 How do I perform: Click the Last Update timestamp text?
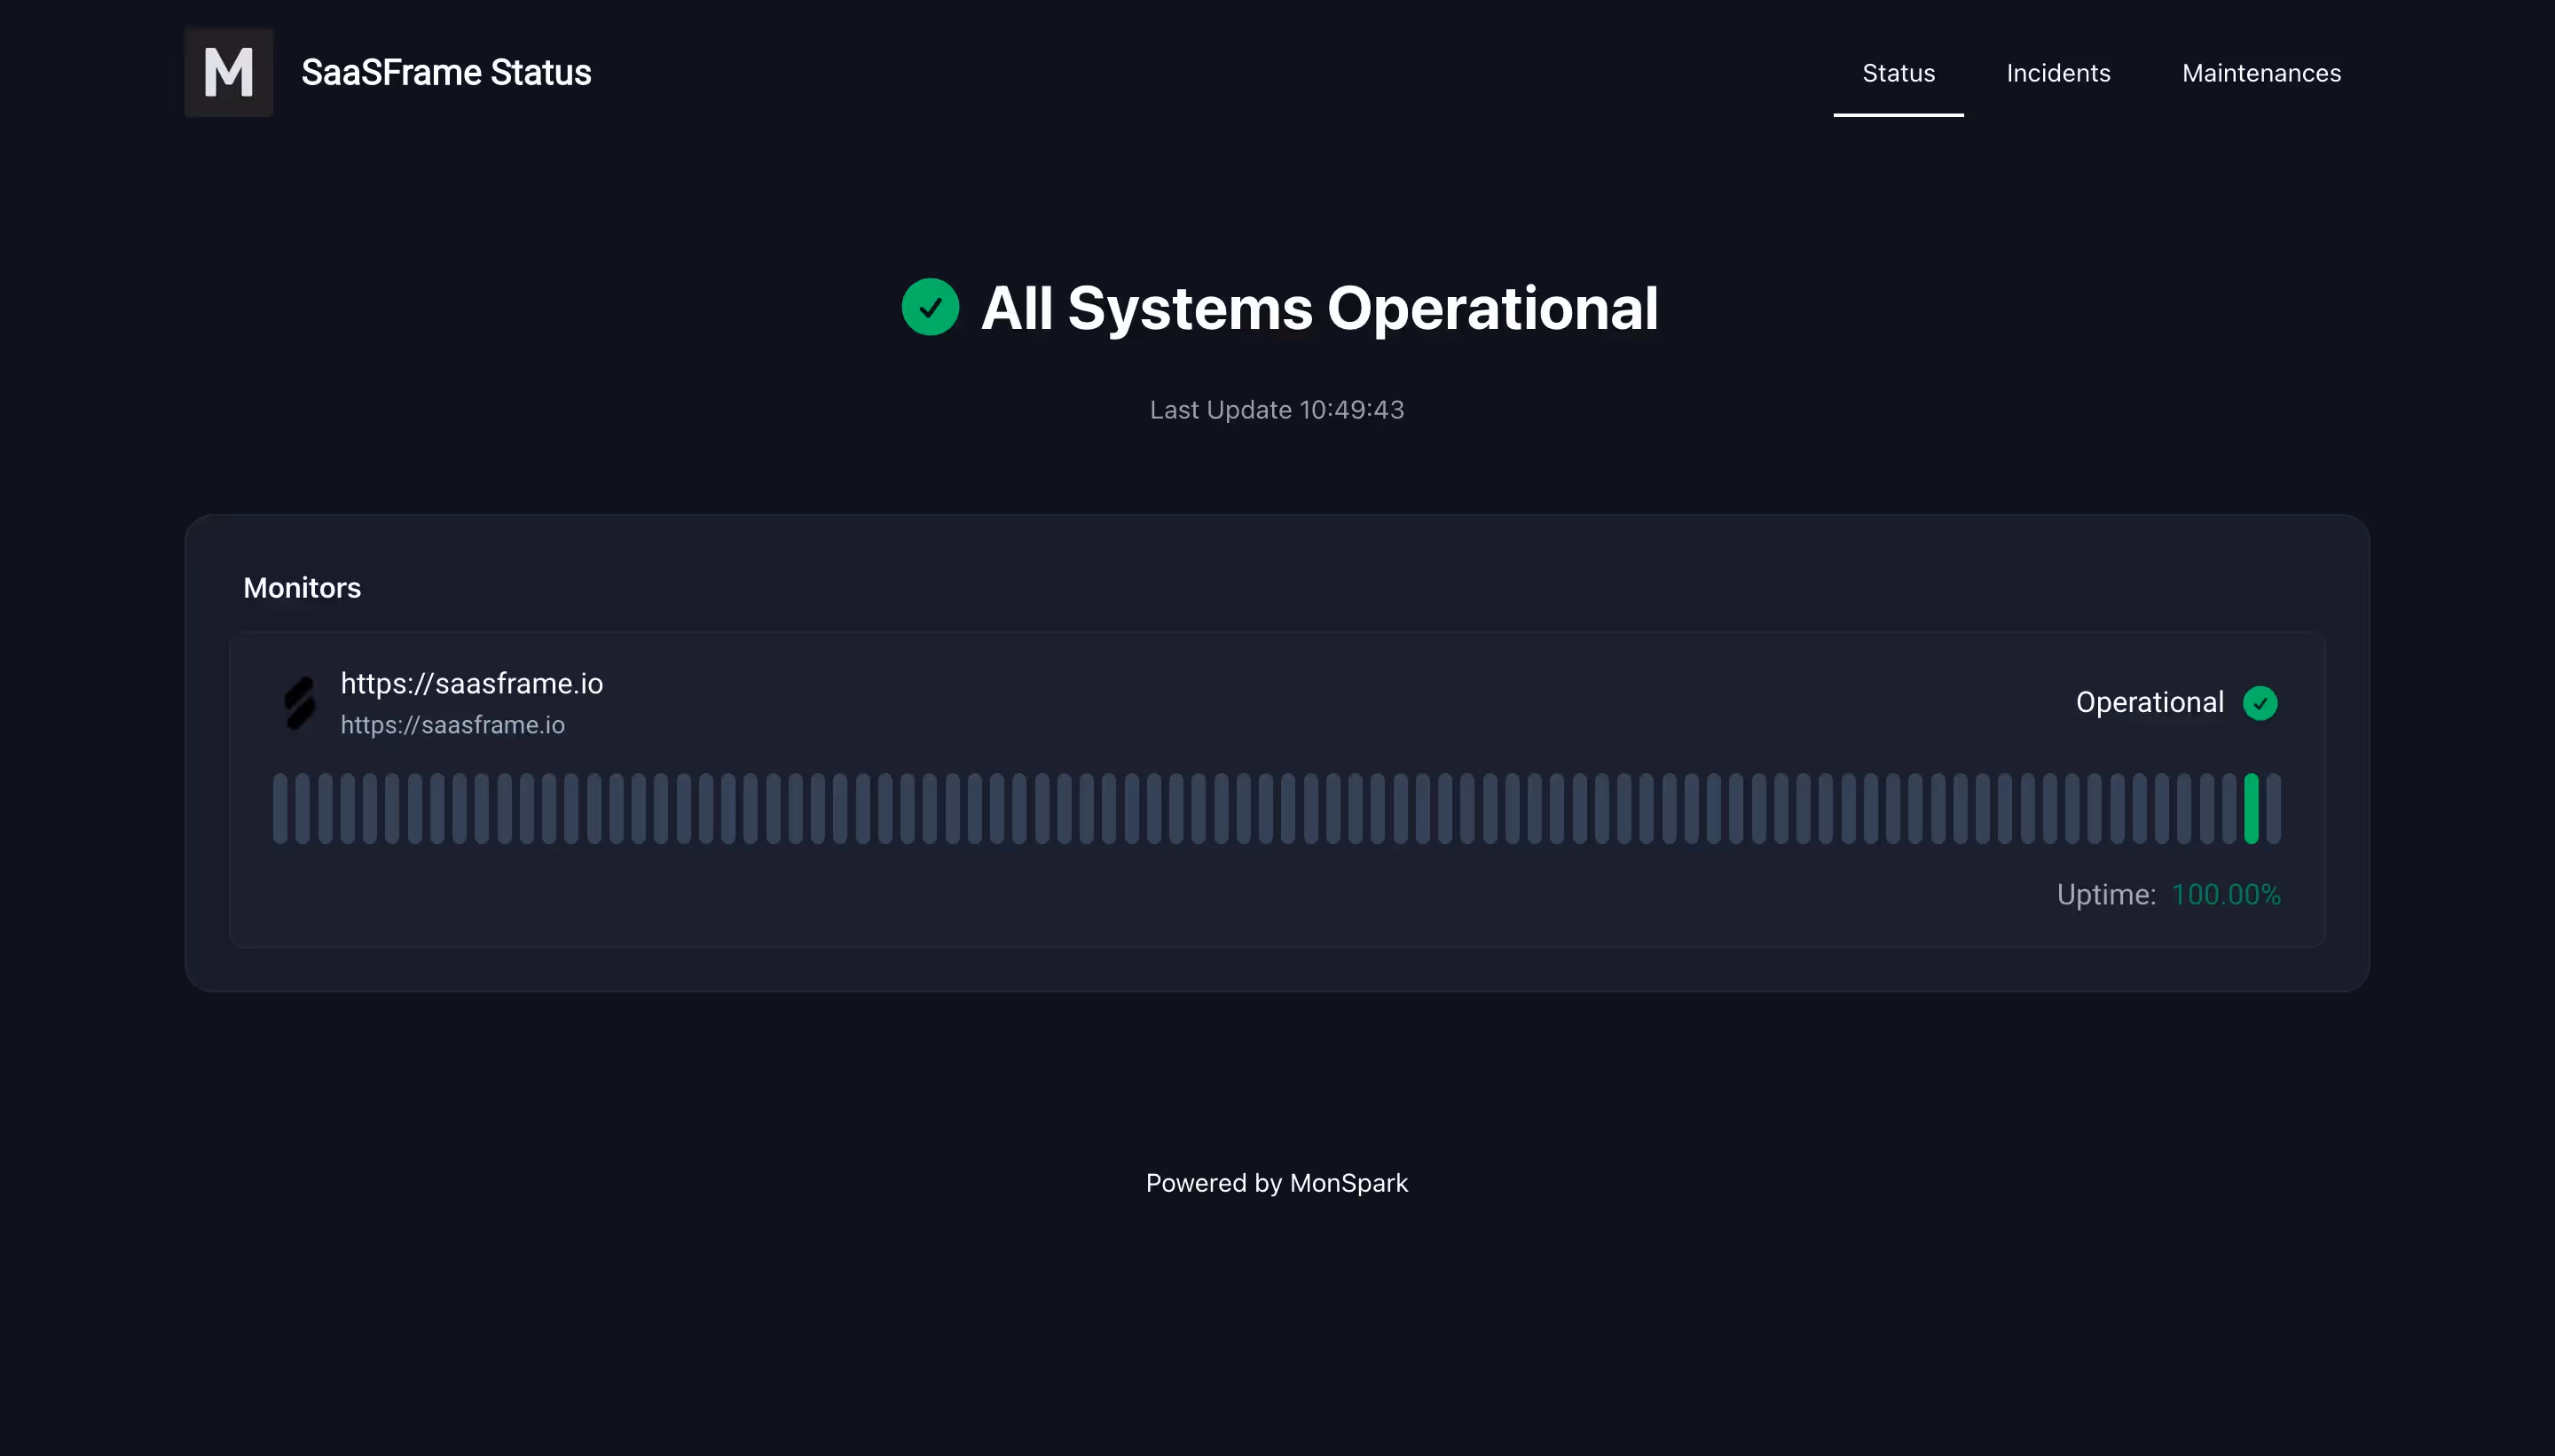coord(1277,409)
